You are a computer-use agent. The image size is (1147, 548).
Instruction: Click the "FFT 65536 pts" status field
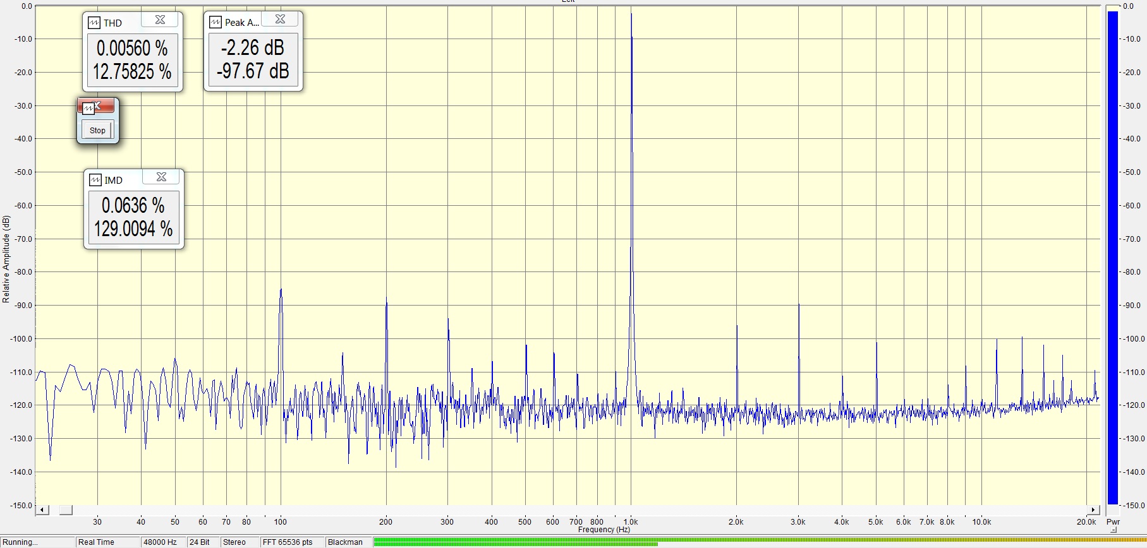tap(292, 542)
